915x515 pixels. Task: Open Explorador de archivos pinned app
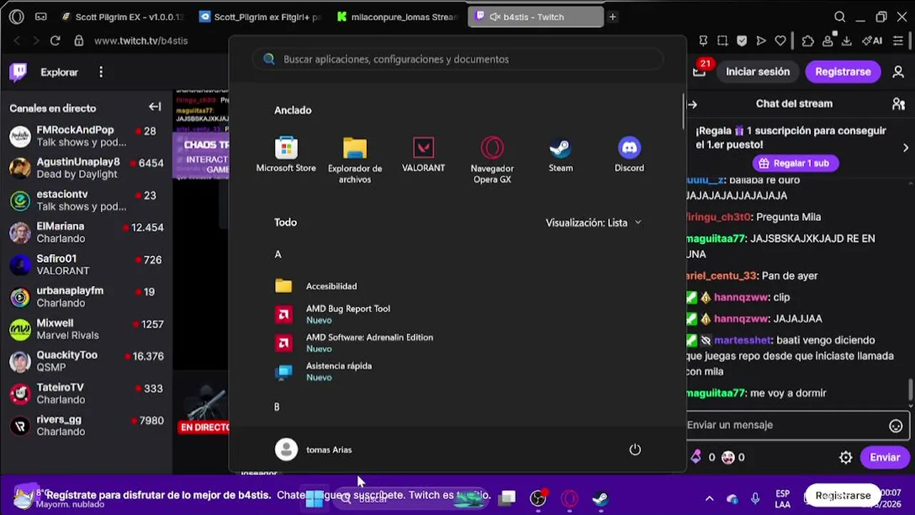click(355, 160)
